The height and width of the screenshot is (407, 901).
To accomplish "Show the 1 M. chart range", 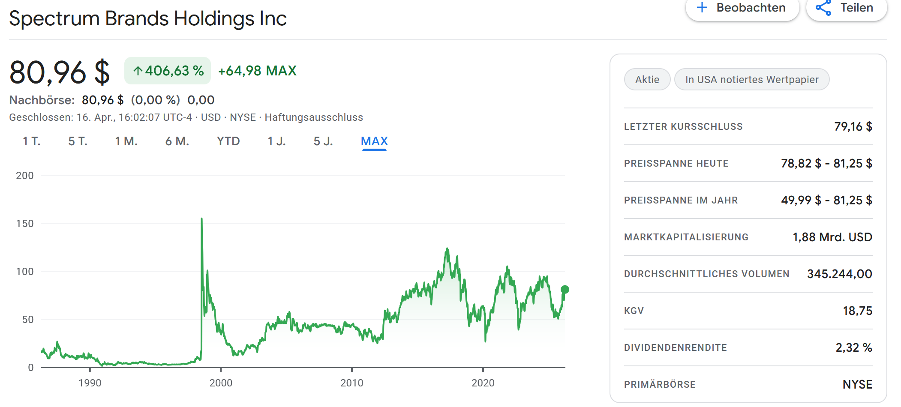I will (126, 141).
